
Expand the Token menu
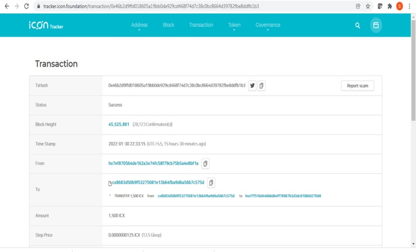[x=234, y=26]
